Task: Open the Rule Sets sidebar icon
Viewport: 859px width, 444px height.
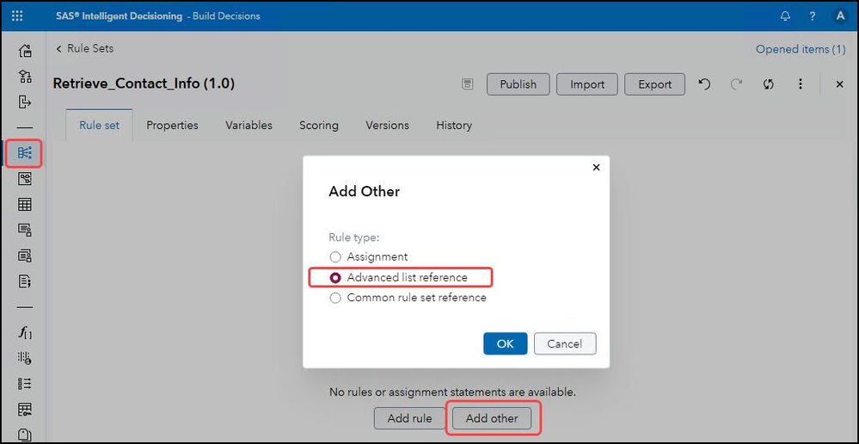Action: tap(25, 153)
